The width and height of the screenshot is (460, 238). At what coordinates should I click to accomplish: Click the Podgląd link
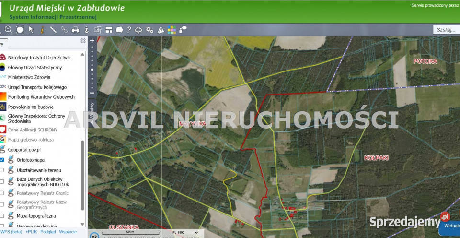48,232
